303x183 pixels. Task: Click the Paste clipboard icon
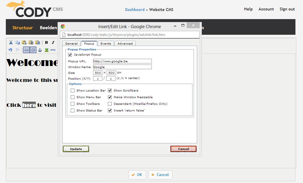point(24,42)
